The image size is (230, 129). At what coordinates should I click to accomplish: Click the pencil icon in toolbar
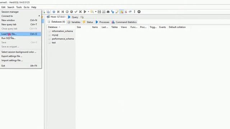117,12
